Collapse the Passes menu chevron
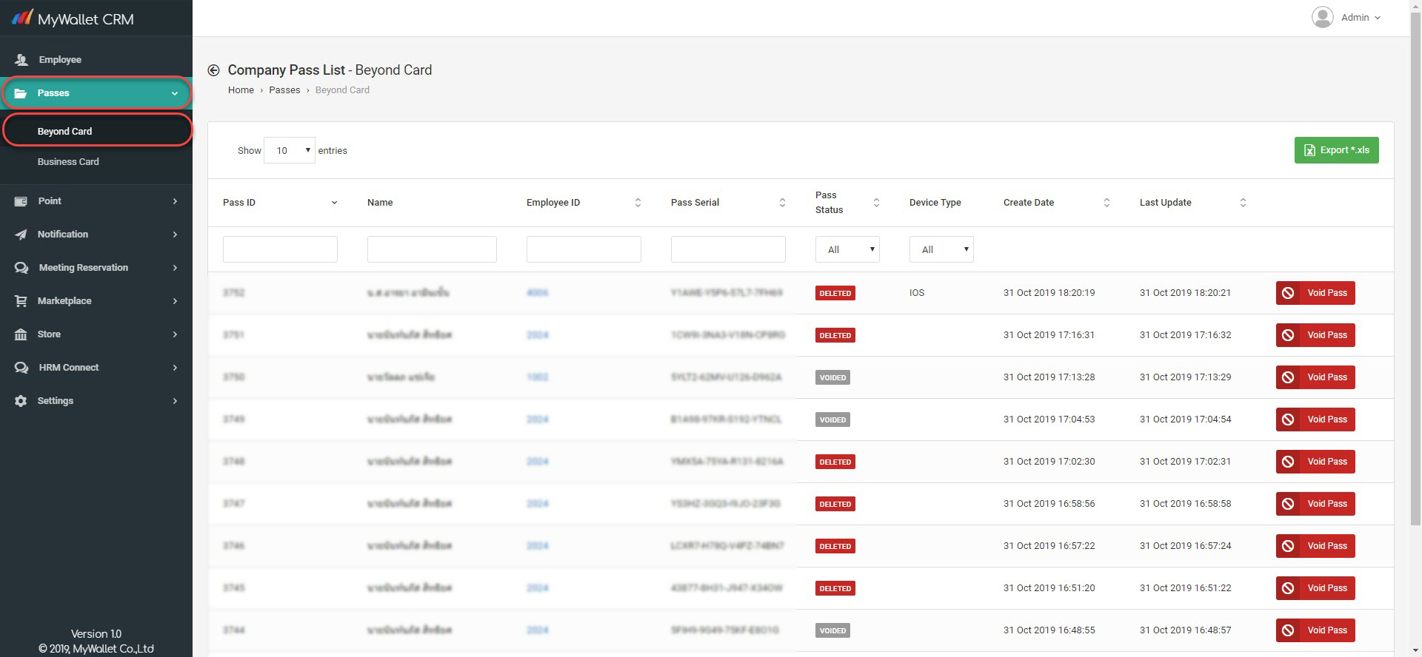 [x=175, y=93]
